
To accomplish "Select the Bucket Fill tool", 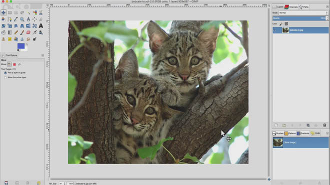I will 3,32.
